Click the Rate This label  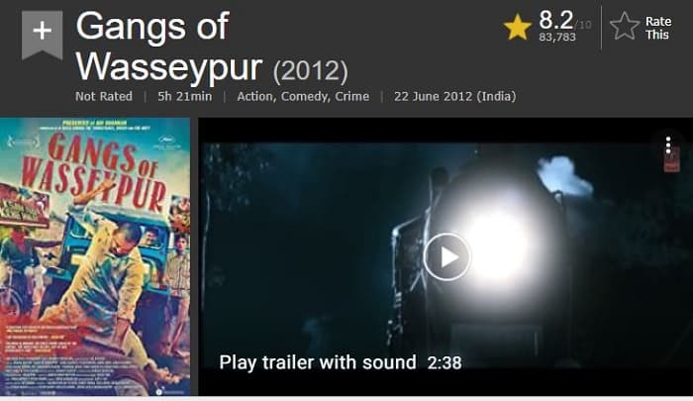(658, 28)
